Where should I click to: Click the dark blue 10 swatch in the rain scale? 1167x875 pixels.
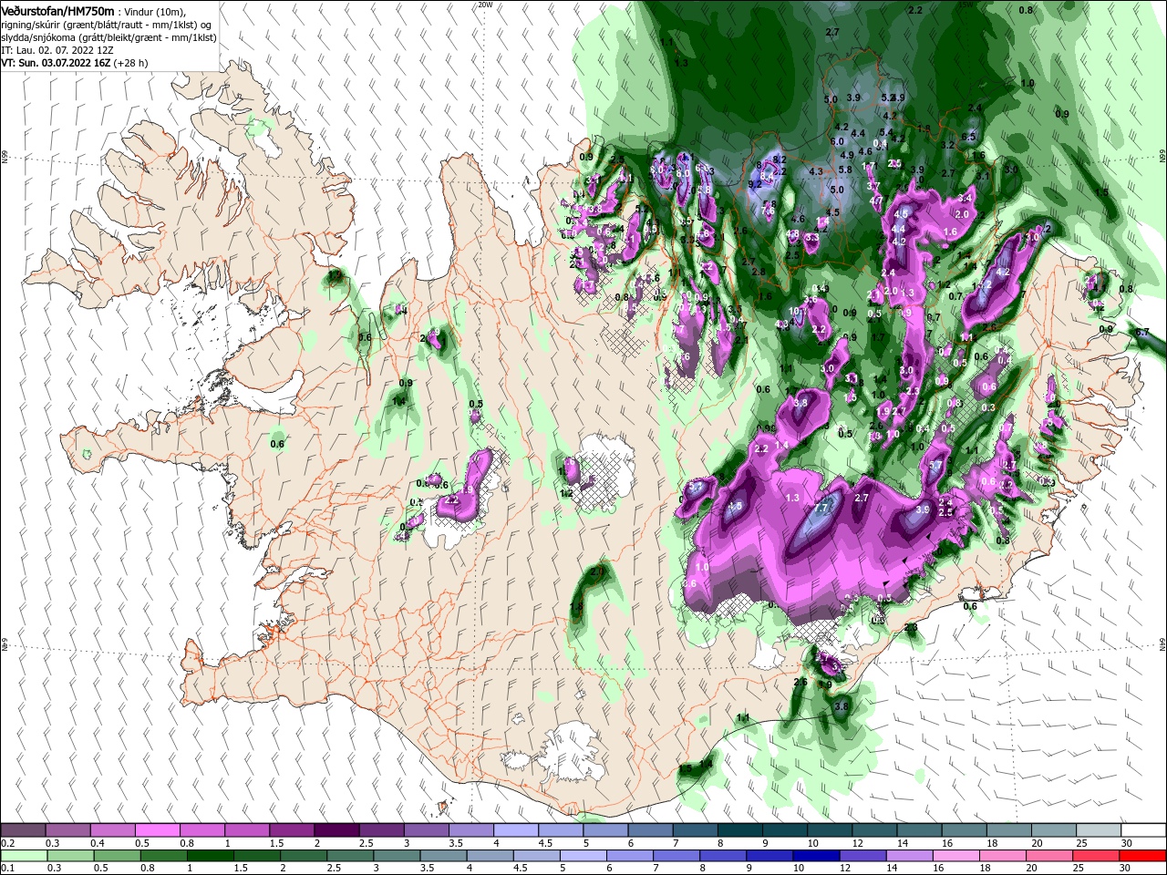click(x=814, y=857)
